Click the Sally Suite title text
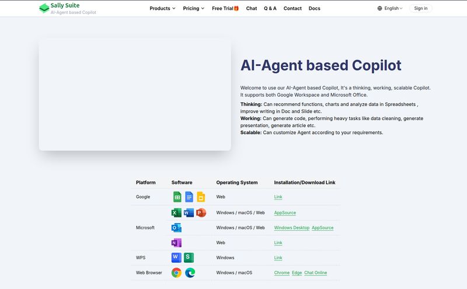This screenshot has width=467, height=289. tap(65, 5)
